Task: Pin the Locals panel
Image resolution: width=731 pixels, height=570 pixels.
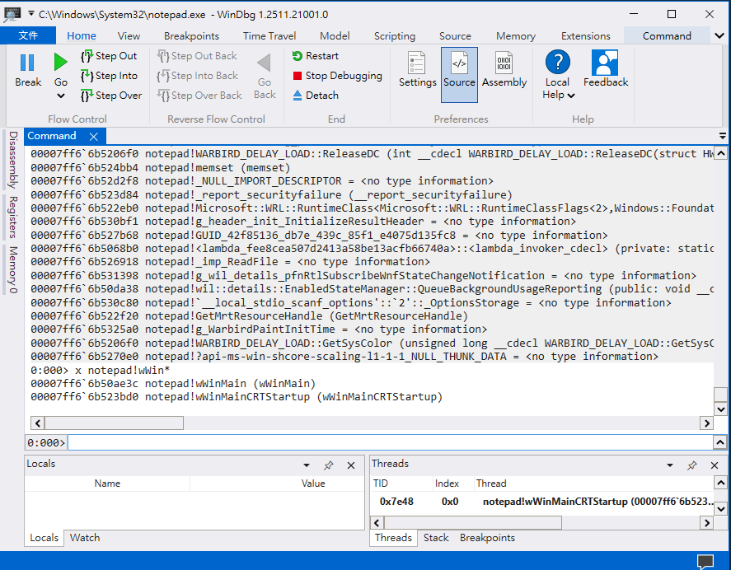Action: click(328, 465)
